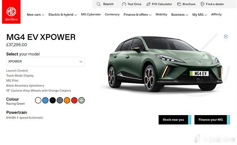The image size is (237, 145).
Task: Open the Affinity page
Action: [x=216, y=14]
